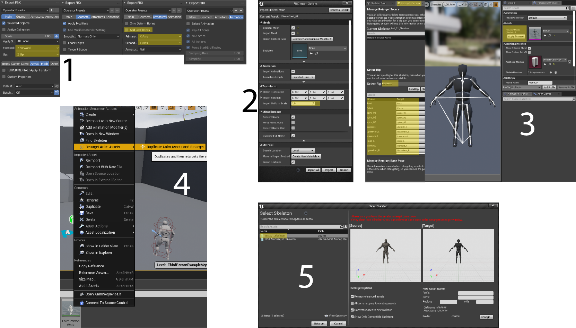Screen dimensions: 576x328
Task: Toggle Remap referenced assets checkbox
Action: click(x=352, y=296)
